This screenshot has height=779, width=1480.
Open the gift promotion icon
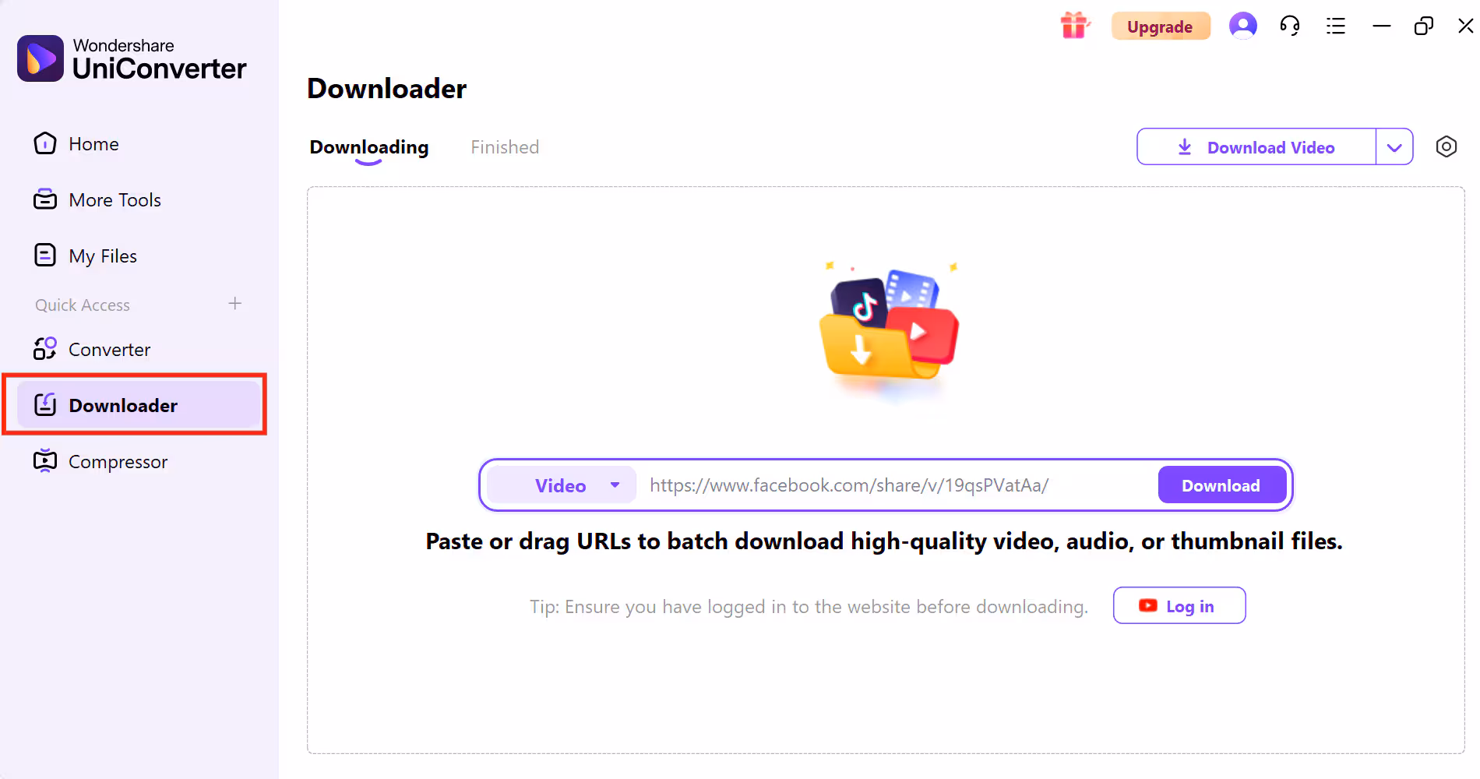pos(1075,26)
